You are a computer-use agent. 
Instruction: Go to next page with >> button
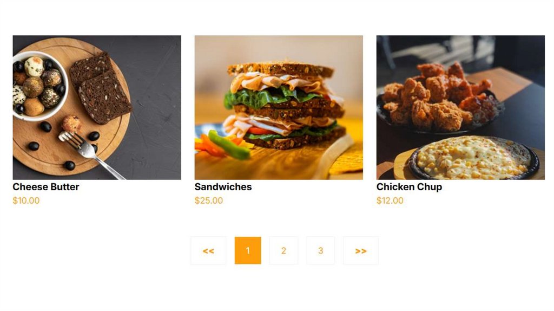(361, 250)
